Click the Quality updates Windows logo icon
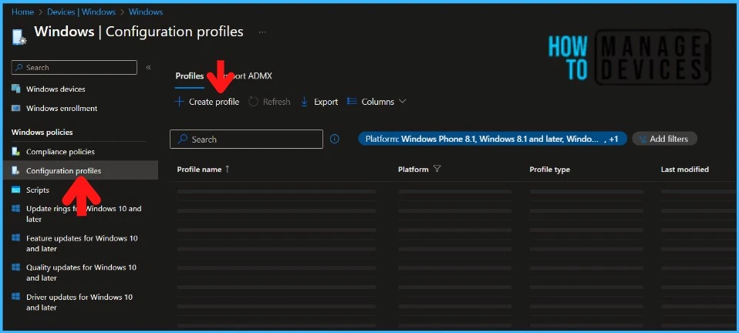The width and height of the screenshot is (739, 333). [16, 267]
